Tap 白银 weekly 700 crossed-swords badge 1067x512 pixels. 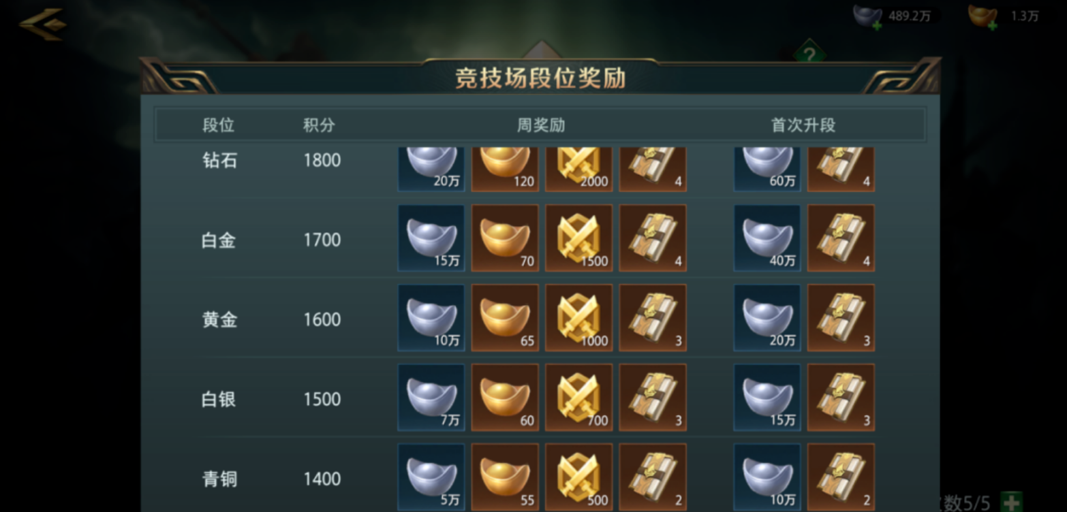pyautogui.click(x=578, y=398)
